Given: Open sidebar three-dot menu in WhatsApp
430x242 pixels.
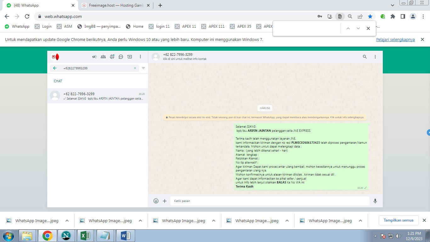Looking at the screenshot, I should (140, 57).
